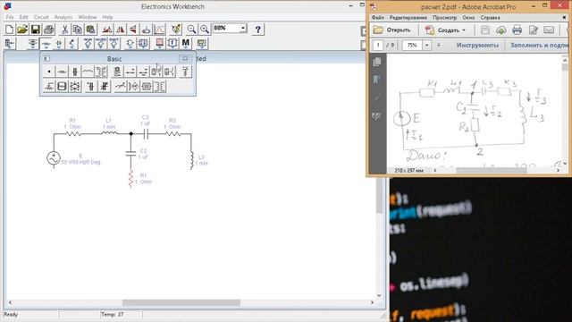
Task: Open the Indicators parts bin
Action: coord(159,44)
